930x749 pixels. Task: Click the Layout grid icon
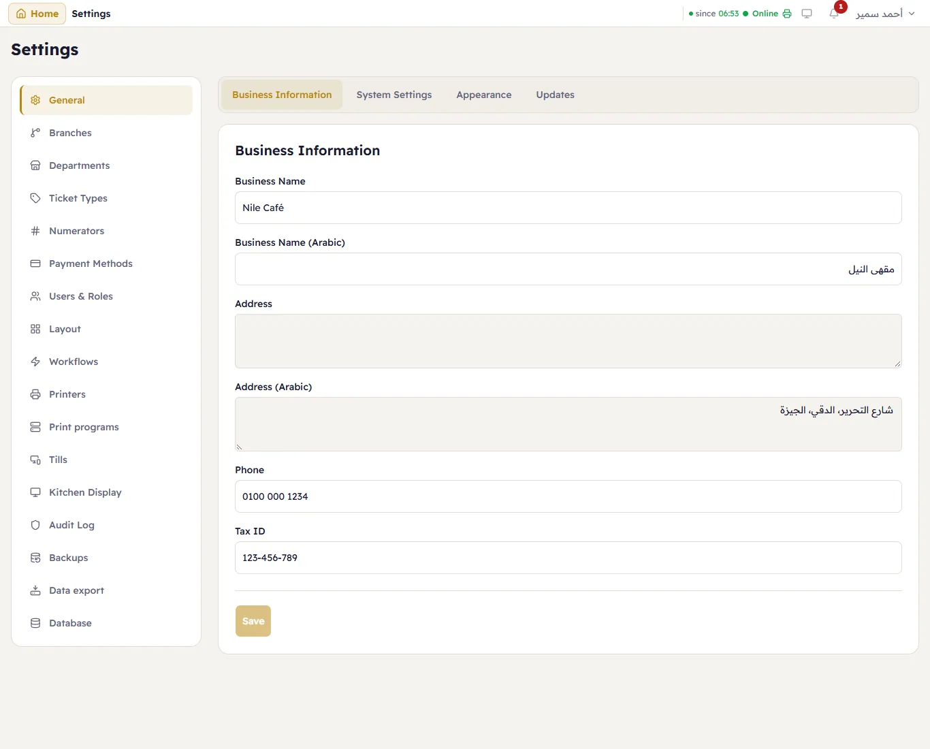pyautogui.click(x=35, y=329)
